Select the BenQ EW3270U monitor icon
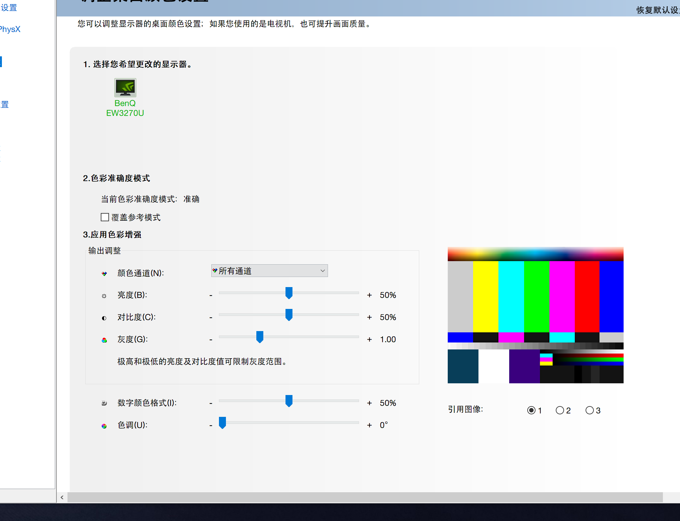 [125, 88]
